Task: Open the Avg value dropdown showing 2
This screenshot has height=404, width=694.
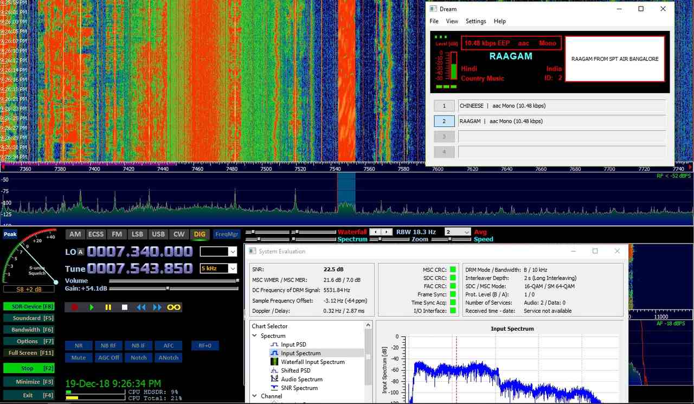Action: (x=457, y=232)
